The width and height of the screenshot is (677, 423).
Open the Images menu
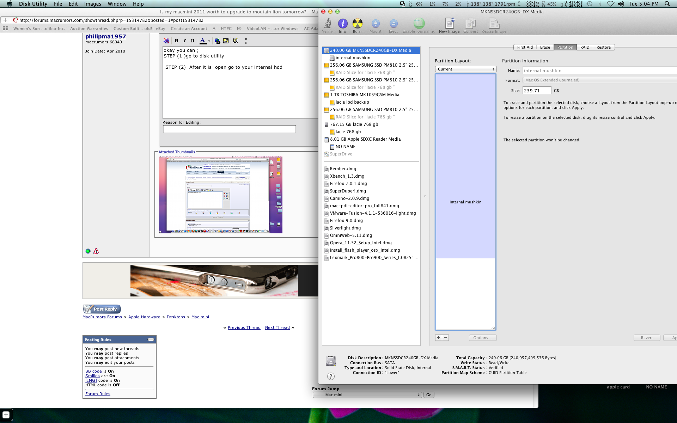tap(93, 4)
